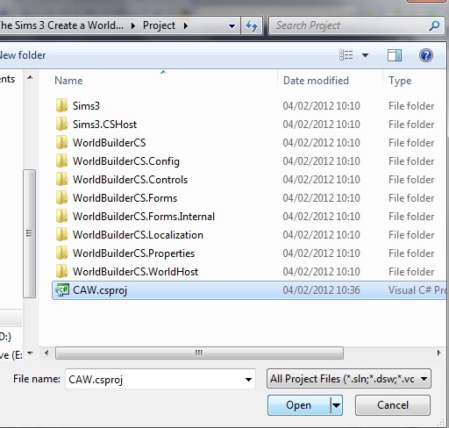Image resolution: width=449 pixels, height=428 pixels.
Task: Open the File name dropdown arrow
Action: 248,380
